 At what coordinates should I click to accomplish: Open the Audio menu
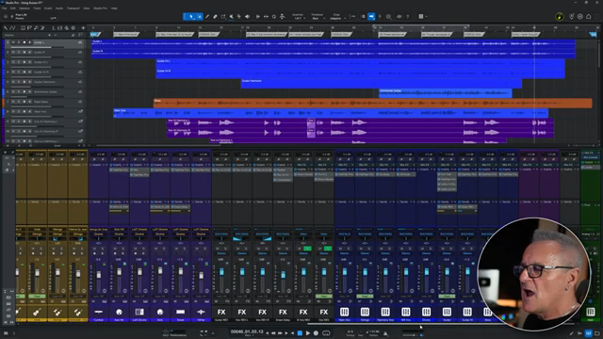pyautogui.click(x=59, y=8)
